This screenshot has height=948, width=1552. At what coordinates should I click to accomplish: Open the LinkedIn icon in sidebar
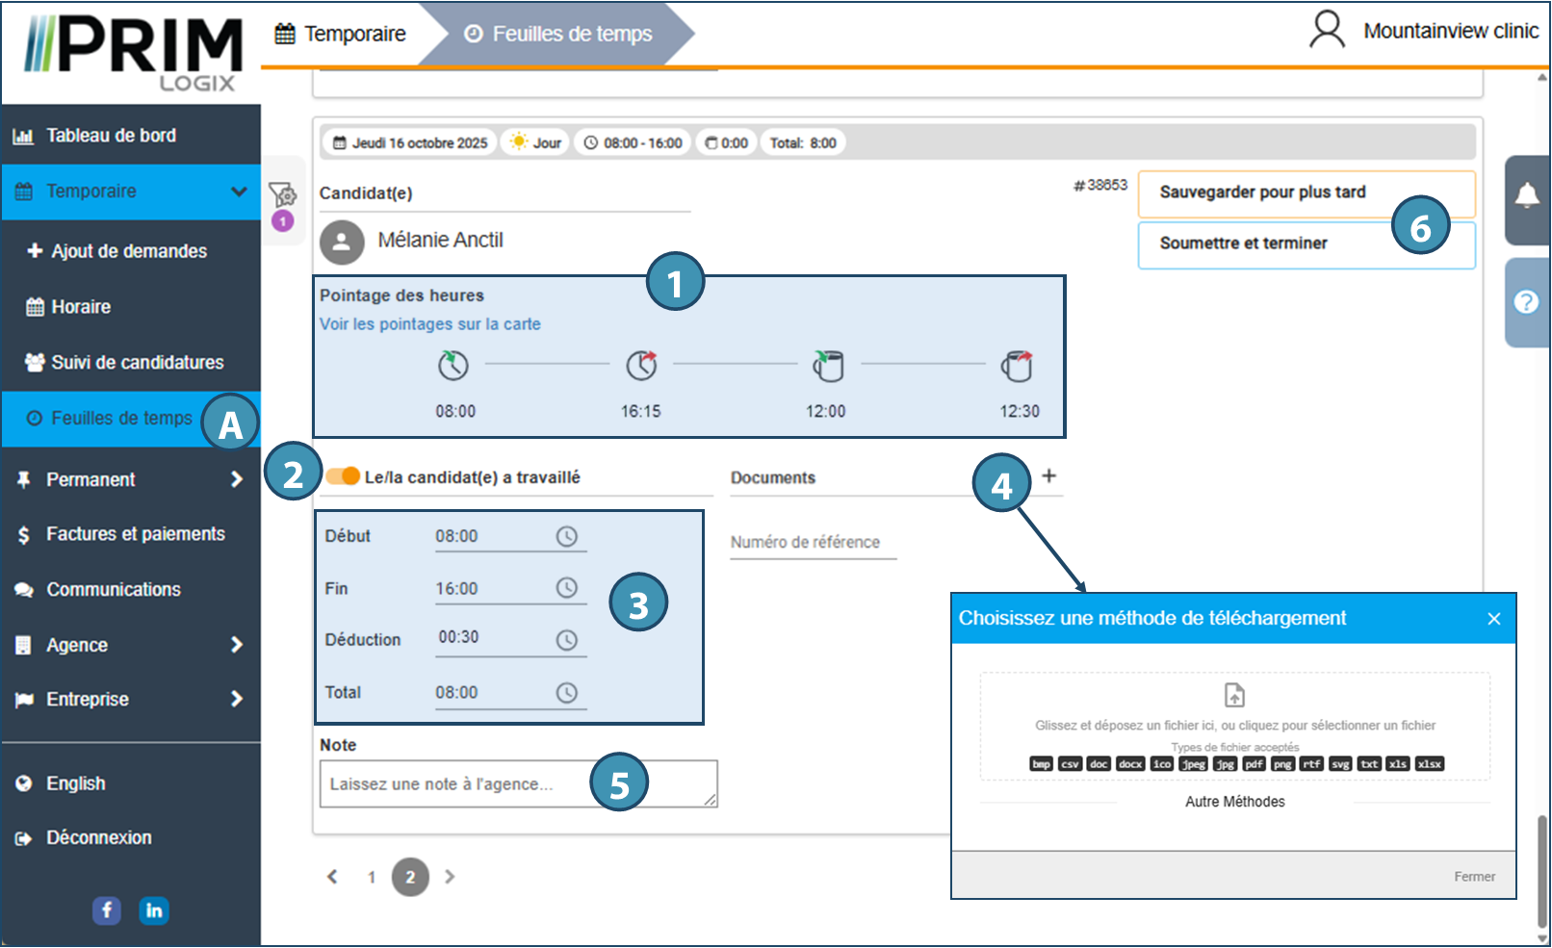point(154,910)
